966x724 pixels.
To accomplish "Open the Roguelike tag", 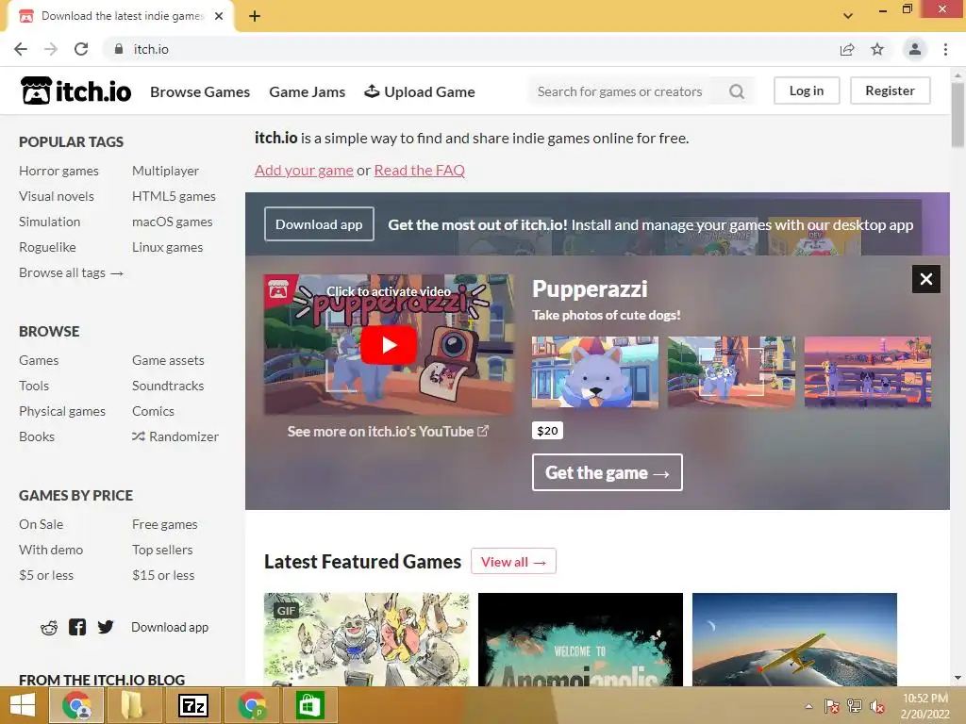I will coord(47,247).
